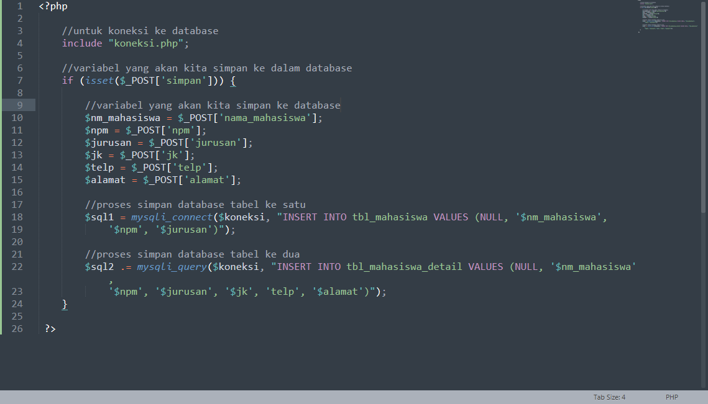Viewport: 708px width, 404px height.
Task: Open the Tab Size: 4 setting menu
Action: point(609,397)
